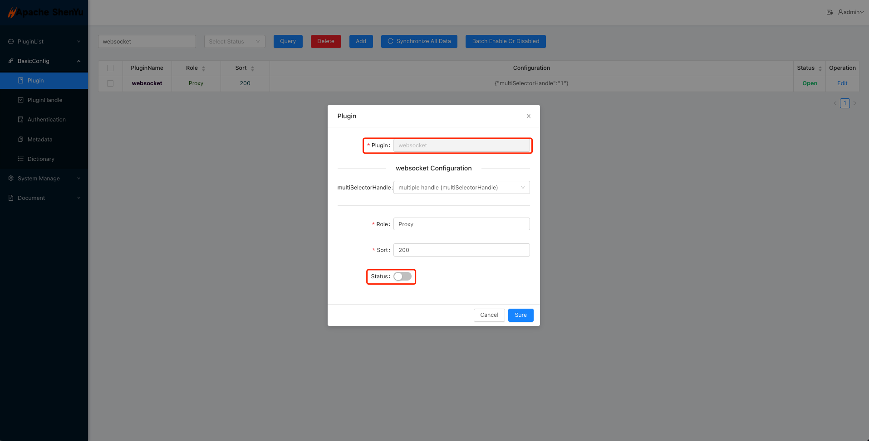Toggle the Status switch in dialog

403,276
